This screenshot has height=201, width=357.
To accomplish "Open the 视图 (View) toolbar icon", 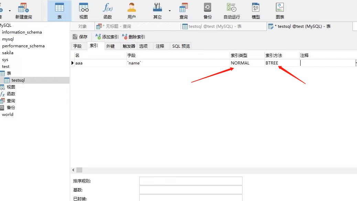I will pyautogui.click(x=84, y=10).
